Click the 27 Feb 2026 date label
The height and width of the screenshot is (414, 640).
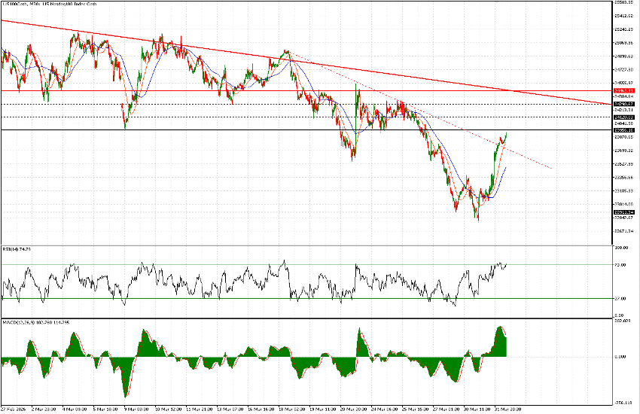pyautogui.click(x=14, y=409)
